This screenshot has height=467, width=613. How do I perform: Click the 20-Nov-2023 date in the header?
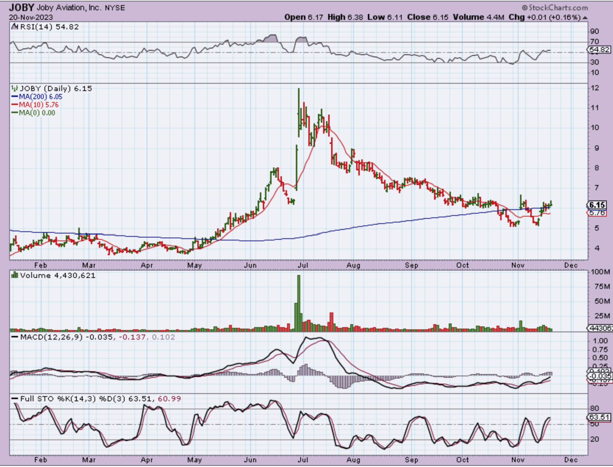[x=31, y=17]
